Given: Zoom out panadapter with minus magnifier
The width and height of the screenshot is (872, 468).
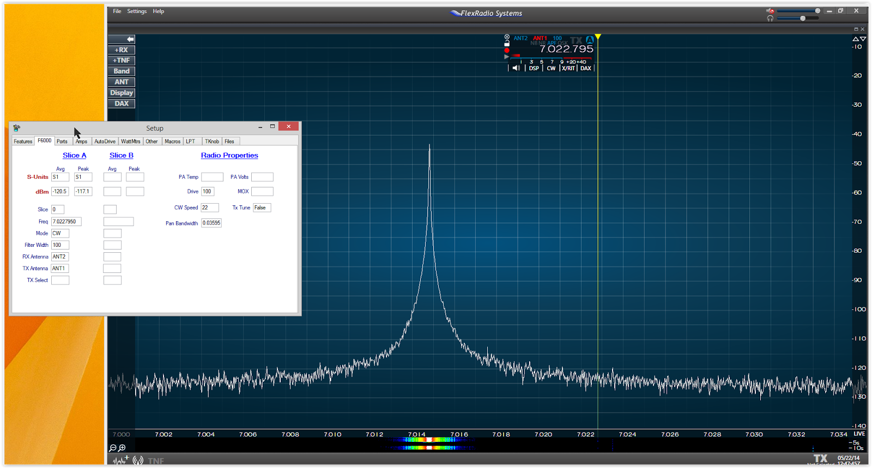Looking at the screenshot, I should 113,448.
